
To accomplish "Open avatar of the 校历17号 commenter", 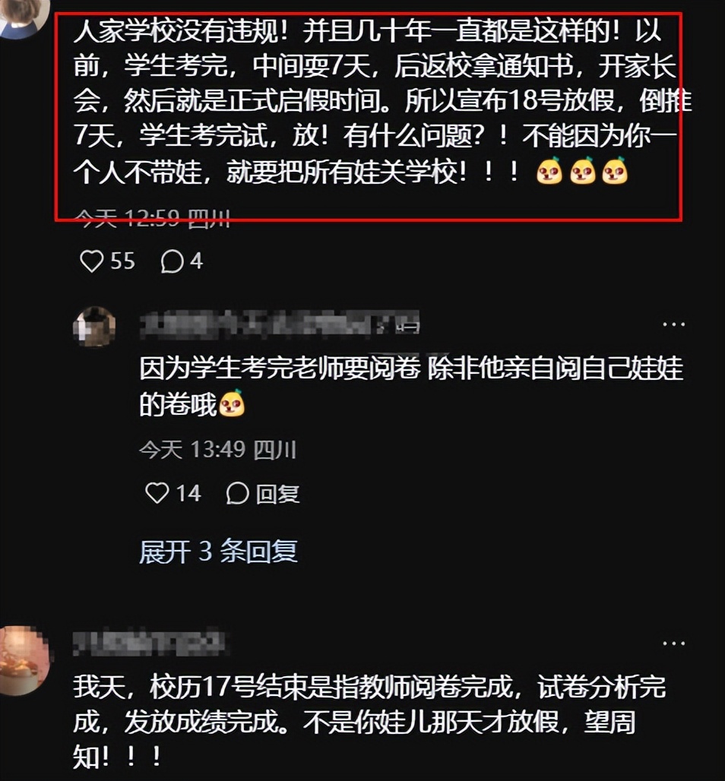I will pyautogui.click(x=25, y=660).
